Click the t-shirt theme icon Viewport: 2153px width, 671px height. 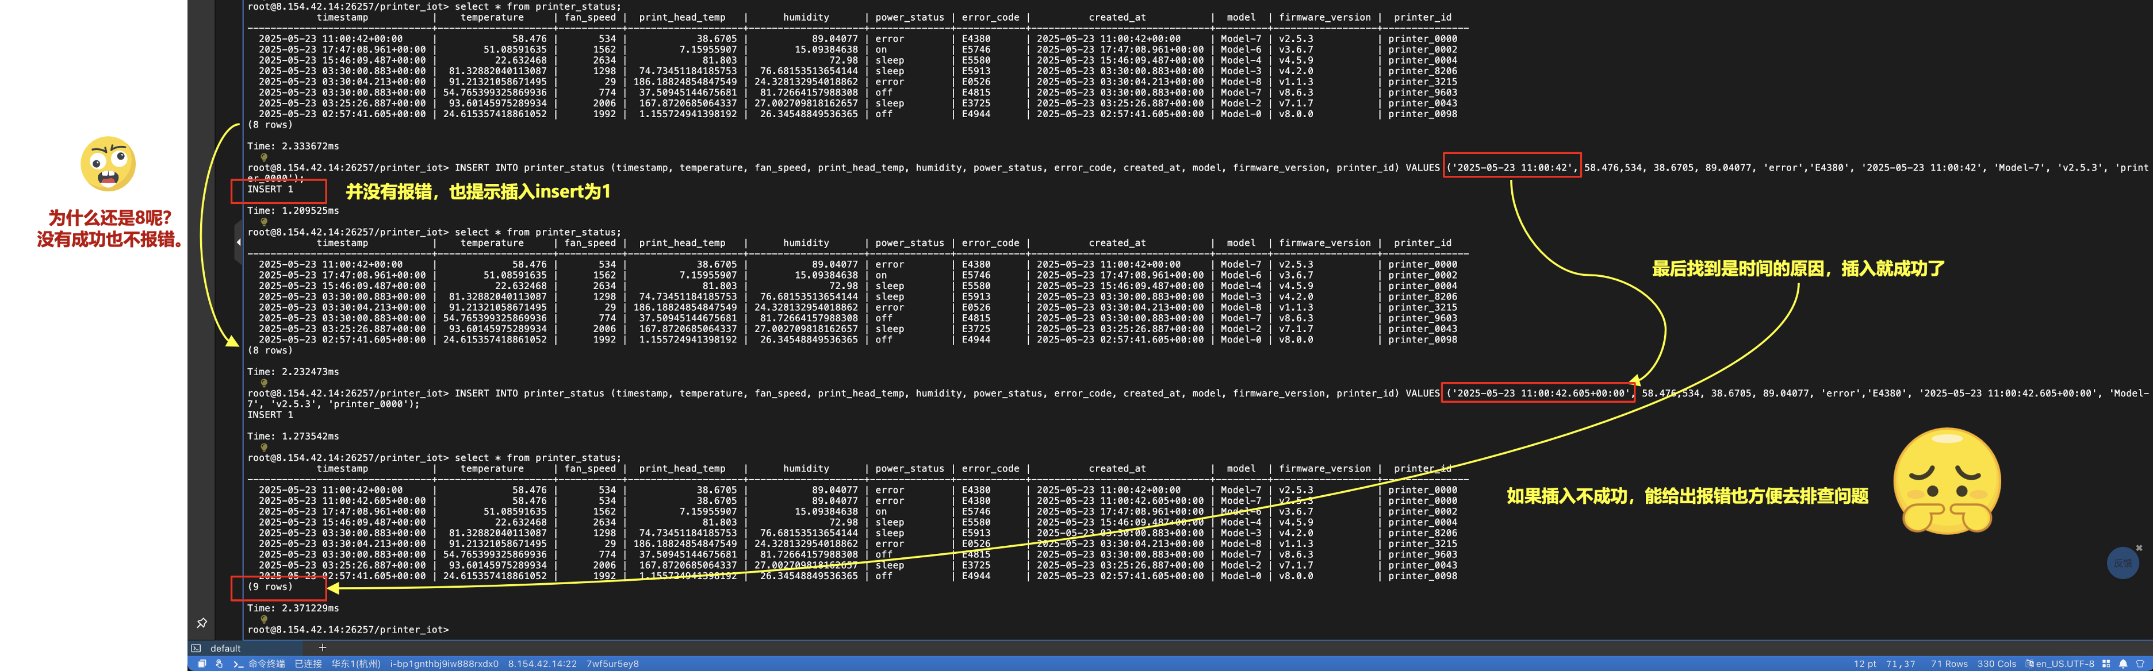point(2140,664)
